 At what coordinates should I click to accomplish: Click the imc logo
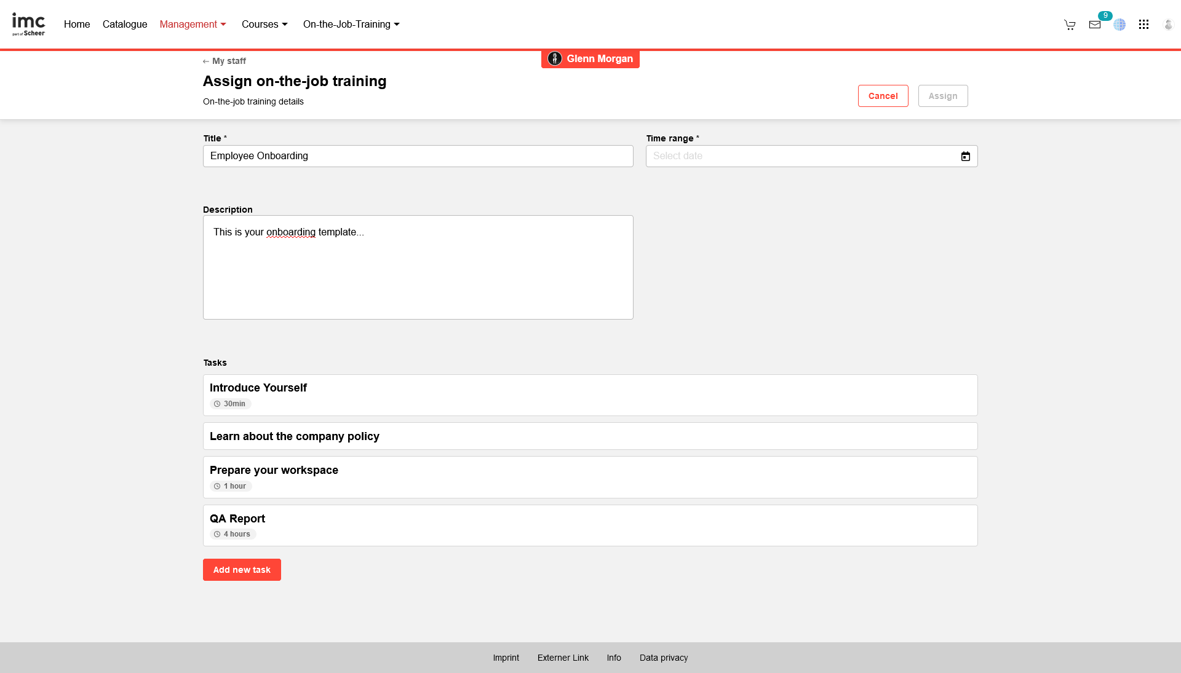click(29, 24)
